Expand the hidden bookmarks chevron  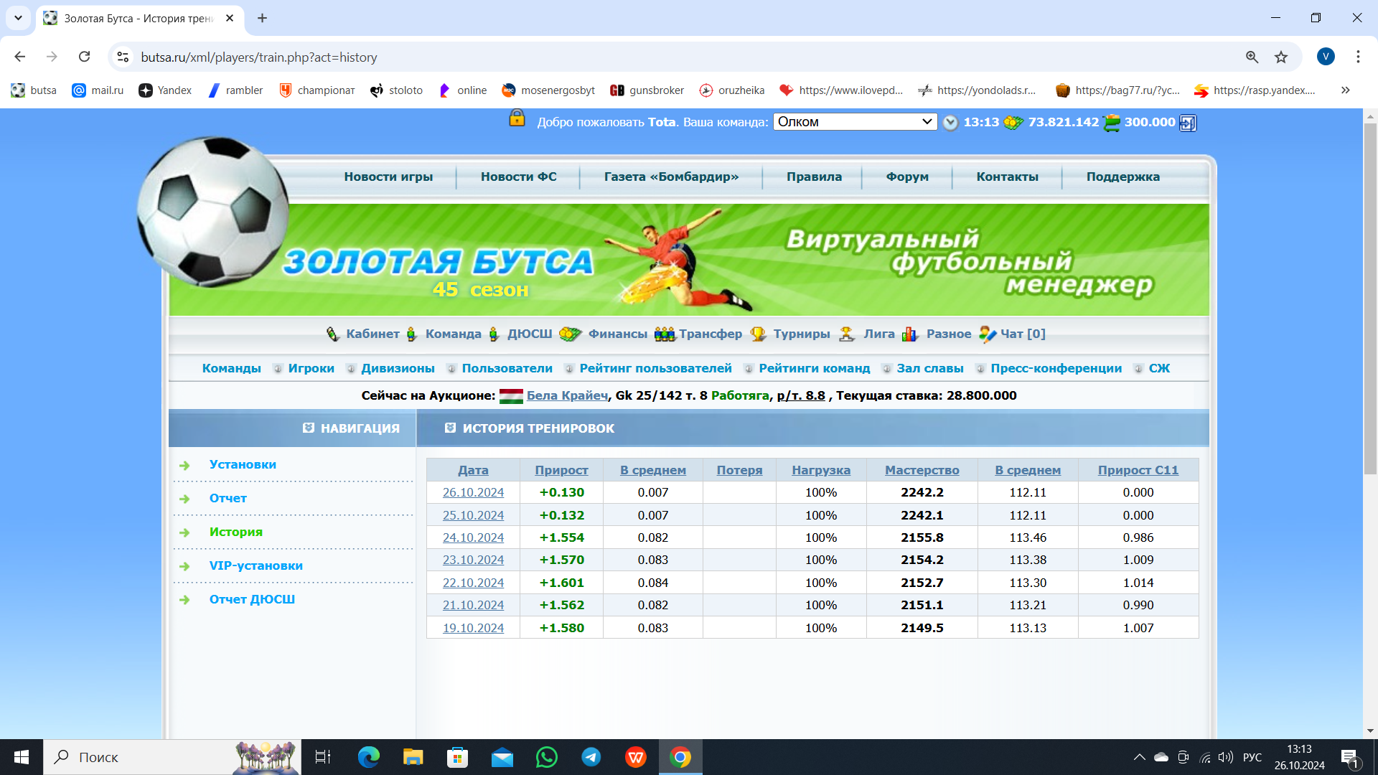[1345, 90]
